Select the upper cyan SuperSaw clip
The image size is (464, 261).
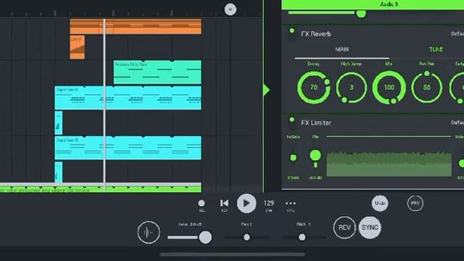(128, 98)
